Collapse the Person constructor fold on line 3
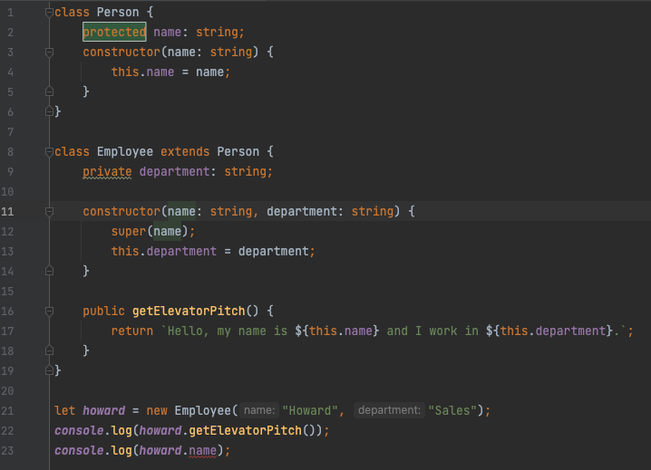This screenshot has height=470, width=651. point(49,52)
